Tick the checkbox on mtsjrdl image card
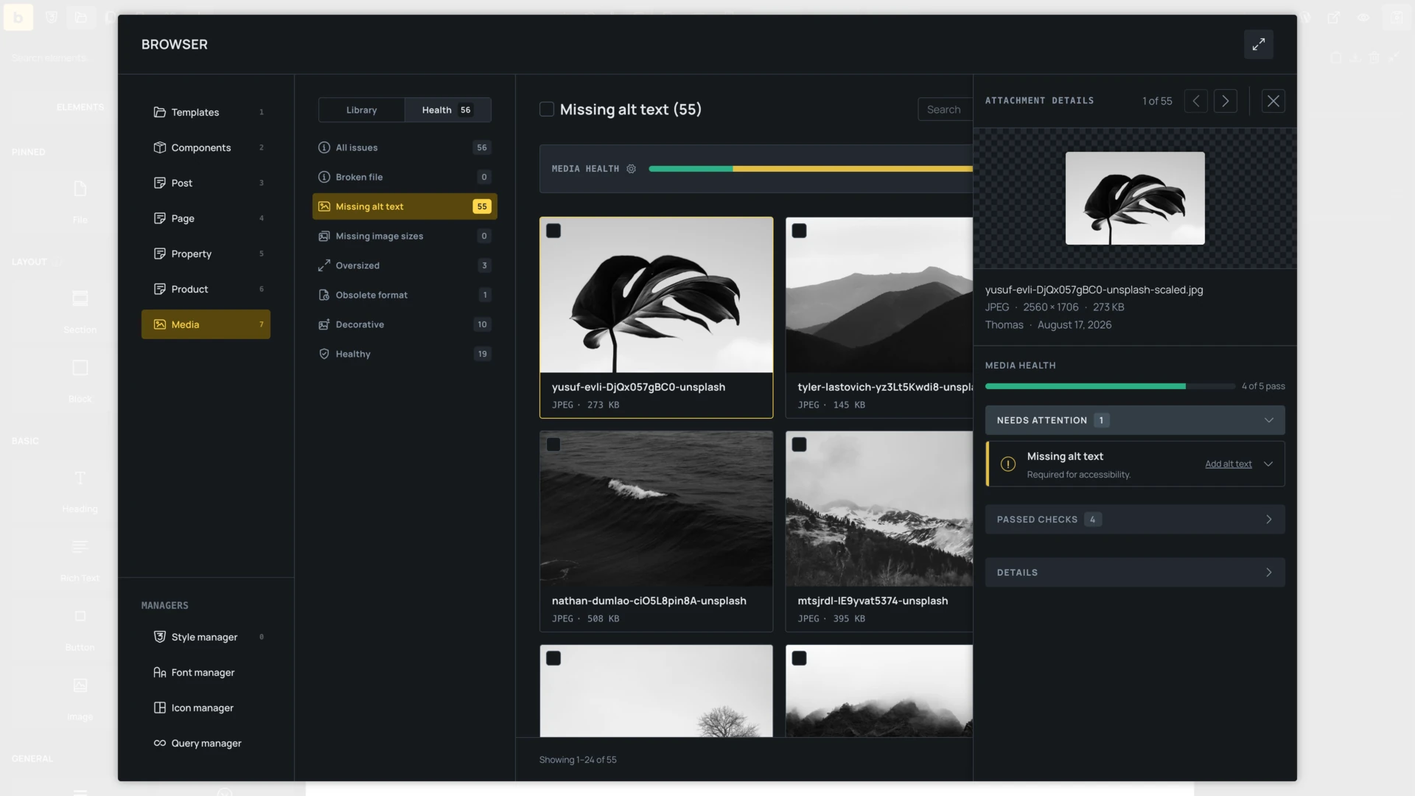The width and height of the screenshot is (1415, 796). 799,444
